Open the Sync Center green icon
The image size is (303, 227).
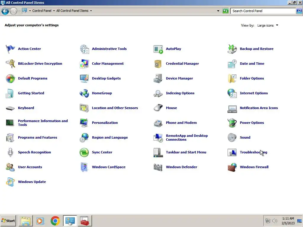(84, 152)
